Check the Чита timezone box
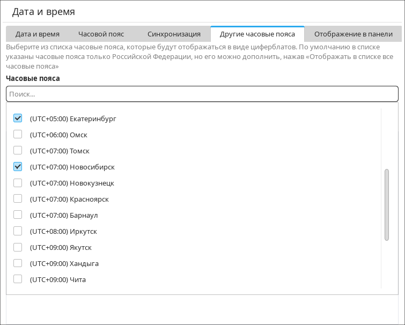The width and height of the screenshot is (405, 325). click(x=18, y=279)
